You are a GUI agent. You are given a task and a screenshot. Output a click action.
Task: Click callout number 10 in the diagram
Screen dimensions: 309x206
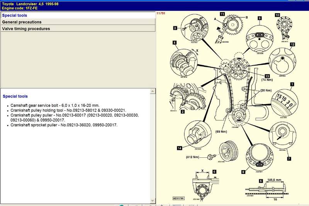point(277,15)
